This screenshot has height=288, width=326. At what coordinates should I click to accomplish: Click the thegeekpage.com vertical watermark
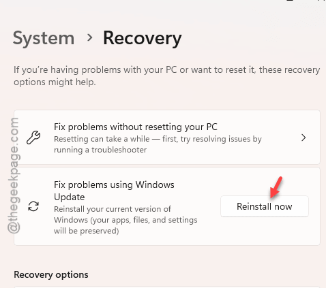coord(14,176)
